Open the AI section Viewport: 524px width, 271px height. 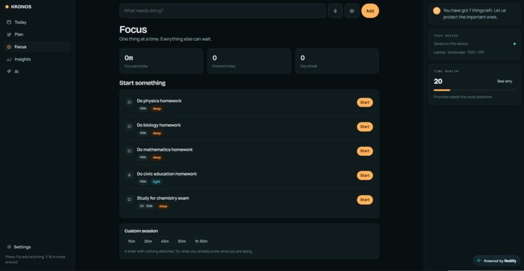(x=37, y=71)
